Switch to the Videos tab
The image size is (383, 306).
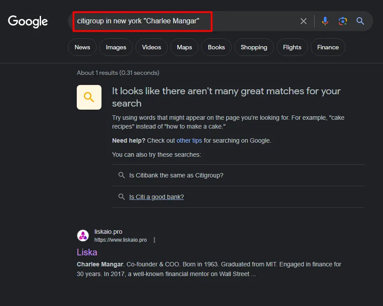[151, 47]
